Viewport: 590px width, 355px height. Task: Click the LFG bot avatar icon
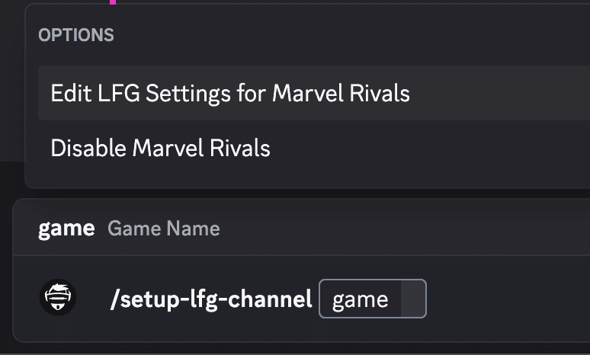pos(58,299)
